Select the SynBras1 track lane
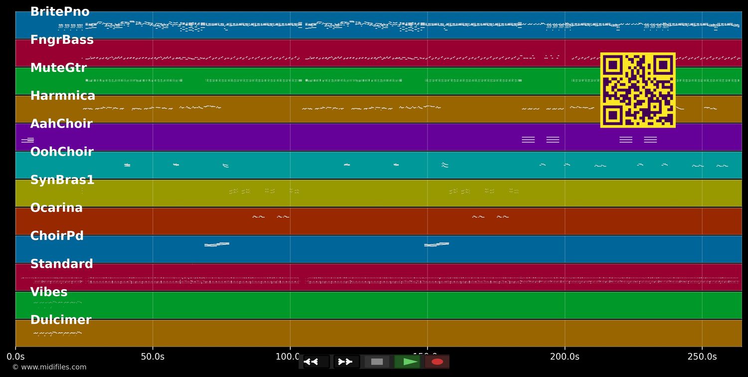748x377 pixels. (x=378, y=193)
